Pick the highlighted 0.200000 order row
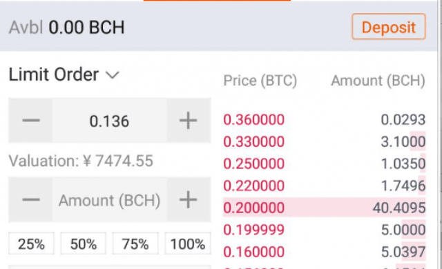Viewport: 442px width, 269px height. click(324, 208)
